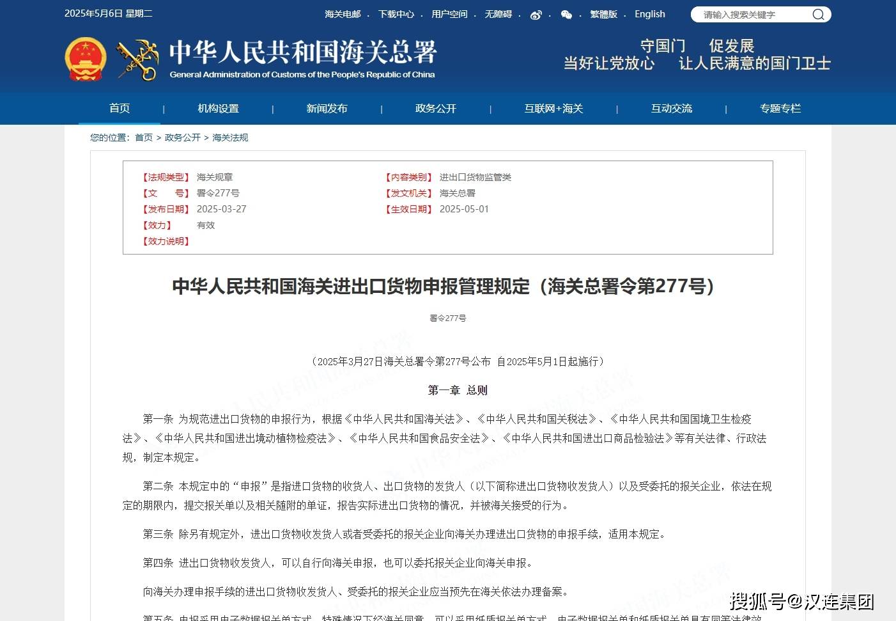The width and height of the screenshot is (896, 621).
Task: Open the WeChat icon link
Action: (x=566, y=15)
